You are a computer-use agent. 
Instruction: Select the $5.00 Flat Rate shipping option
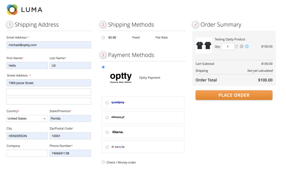pyautogui.click(x=103, y=37)
